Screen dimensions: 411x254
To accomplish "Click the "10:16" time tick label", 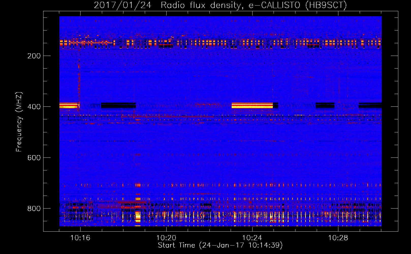I will pos(80,238).
